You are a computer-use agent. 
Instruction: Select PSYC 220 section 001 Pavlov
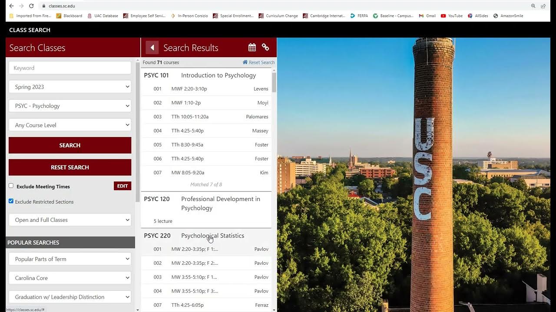click(206, 249)
